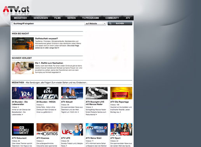
Task: Open 'Die 1. Staffel zum Nachsehen' headline
Action: [x=49, y=63]
